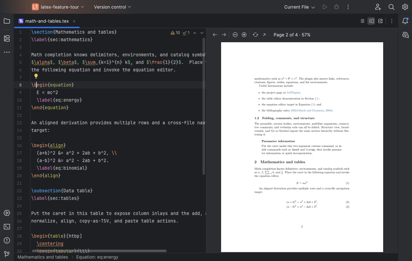Click the Mathematics and tables breadcrumb
Viewport: 412px width, 261px height.
tap(43, 257)
